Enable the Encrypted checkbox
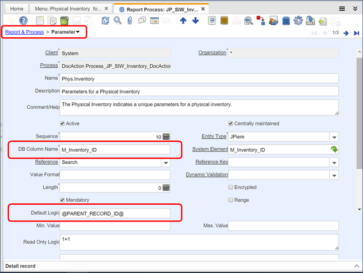The width and height of the screenshot is (363, 273). 231,187
